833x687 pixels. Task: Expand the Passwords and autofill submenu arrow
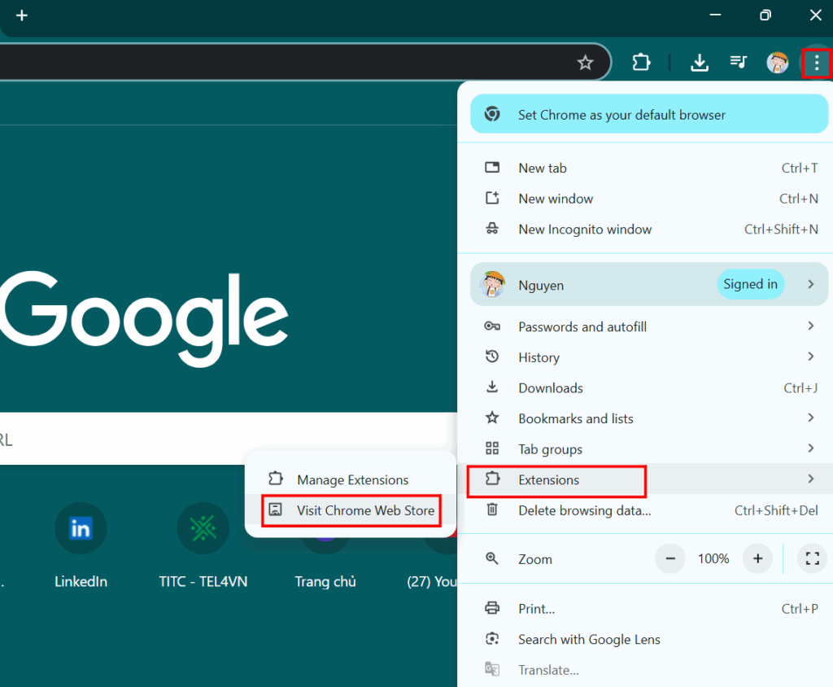[811, 326]
